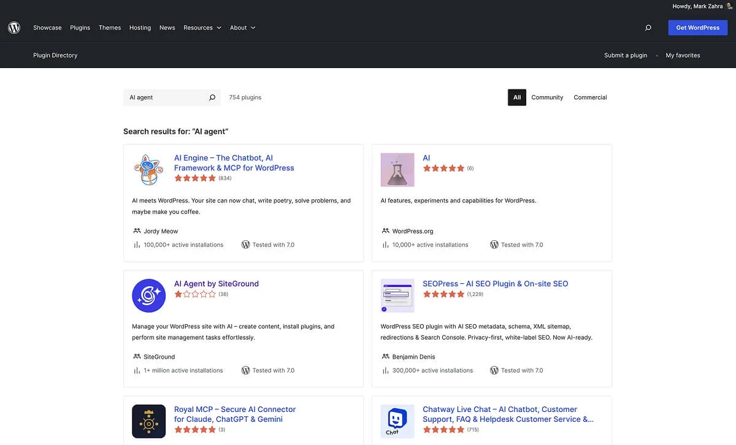Screen dimensions: 736x445
Task: Submit search with the magnifier in search box
Action: pos(212,97)
